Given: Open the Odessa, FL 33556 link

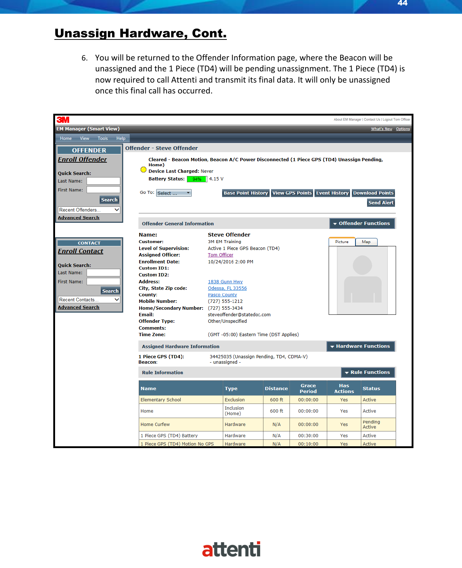Looking at the screenshot, I should pos(227,288).
